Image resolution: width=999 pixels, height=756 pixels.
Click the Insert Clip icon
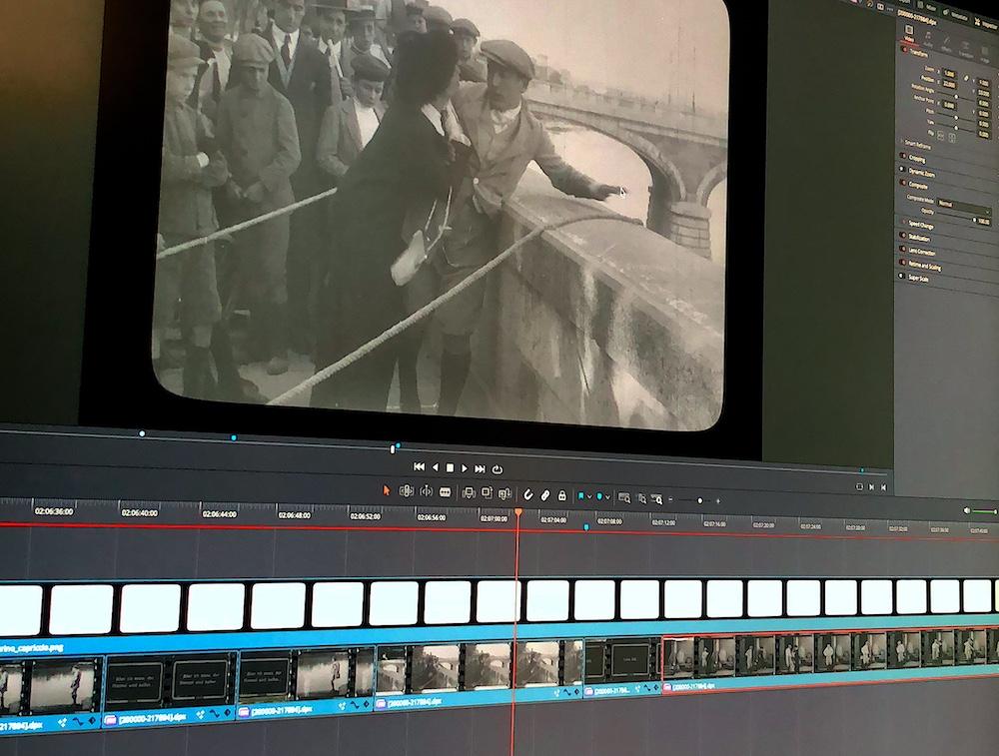[x=469, y=493]
